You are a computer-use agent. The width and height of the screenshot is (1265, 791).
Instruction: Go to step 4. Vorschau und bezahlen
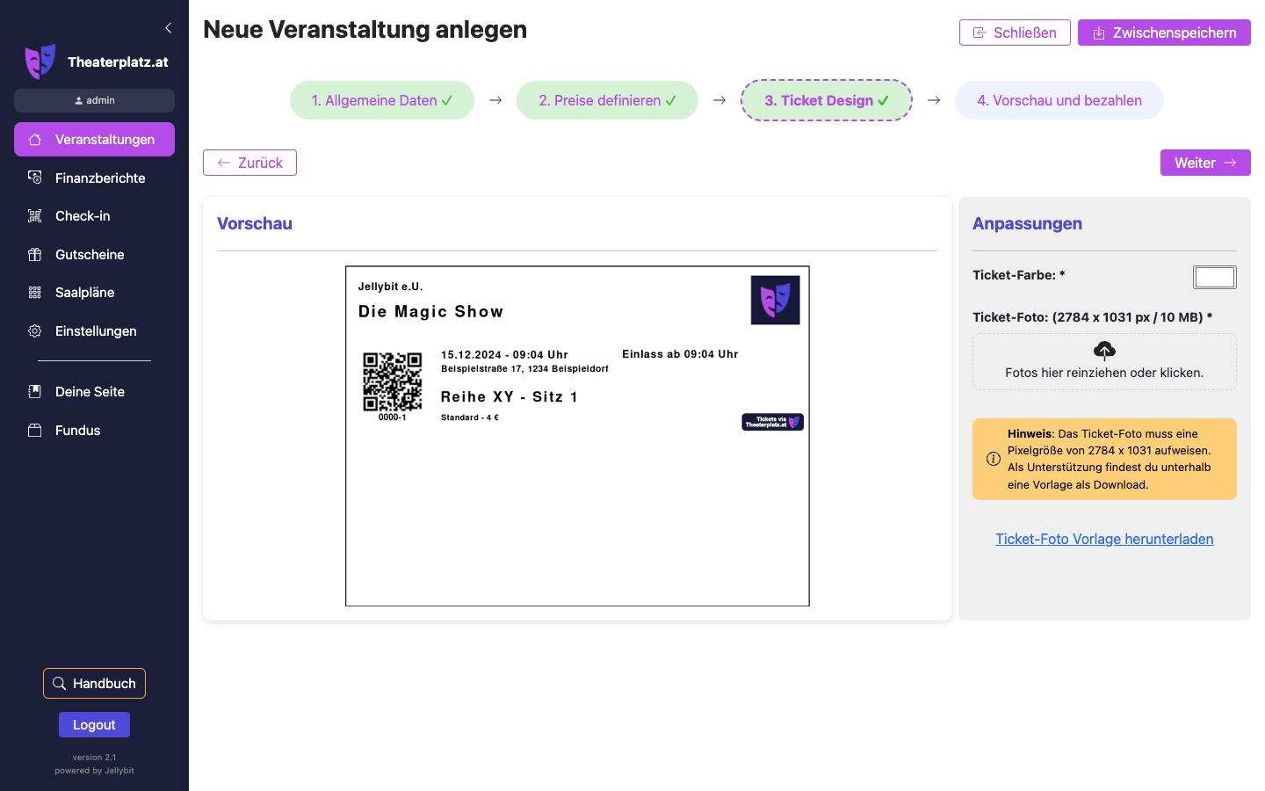coord(1059,100)
